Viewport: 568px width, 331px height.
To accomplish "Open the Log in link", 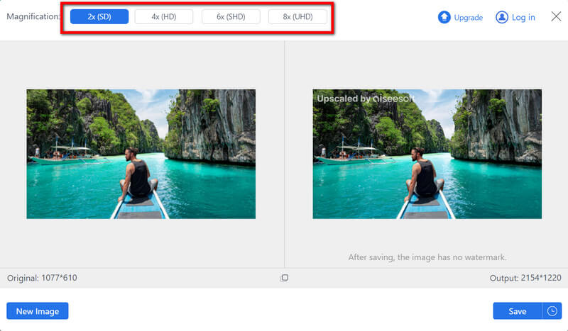I will [x=523, y=18].
